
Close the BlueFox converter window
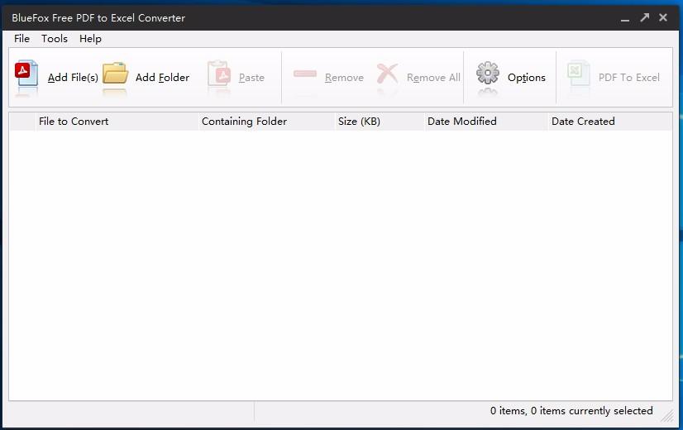pos(663,17)
